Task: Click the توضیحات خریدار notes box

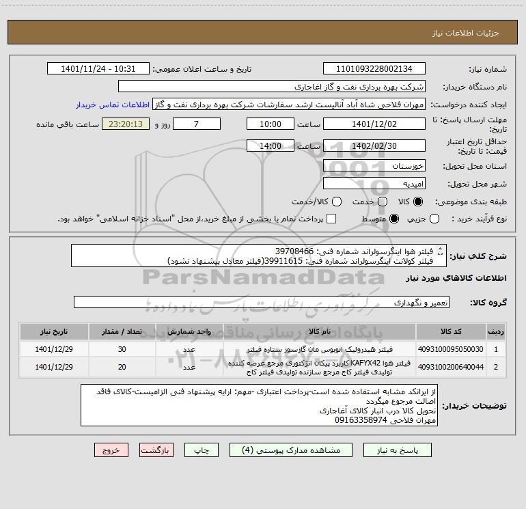Action: coord(260,405)
